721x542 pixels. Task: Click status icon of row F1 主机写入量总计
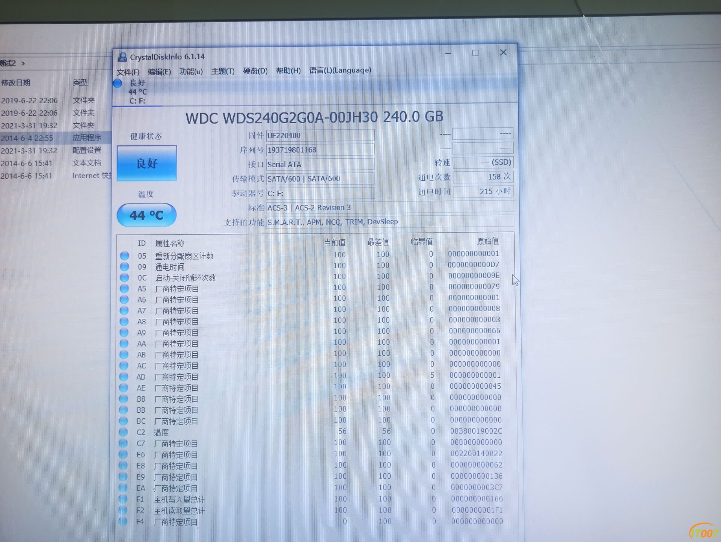pyautogui.click(x=123, y=499)
